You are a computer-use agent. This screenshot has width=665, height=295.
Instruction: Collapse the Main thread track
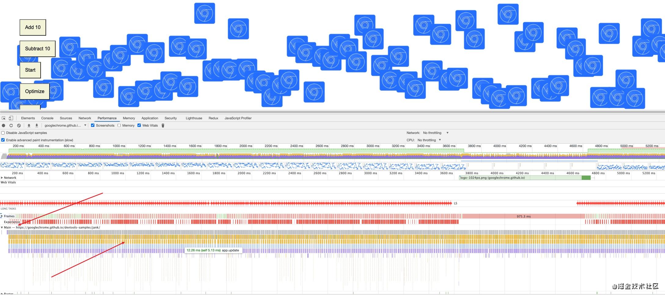click(2, 227)
